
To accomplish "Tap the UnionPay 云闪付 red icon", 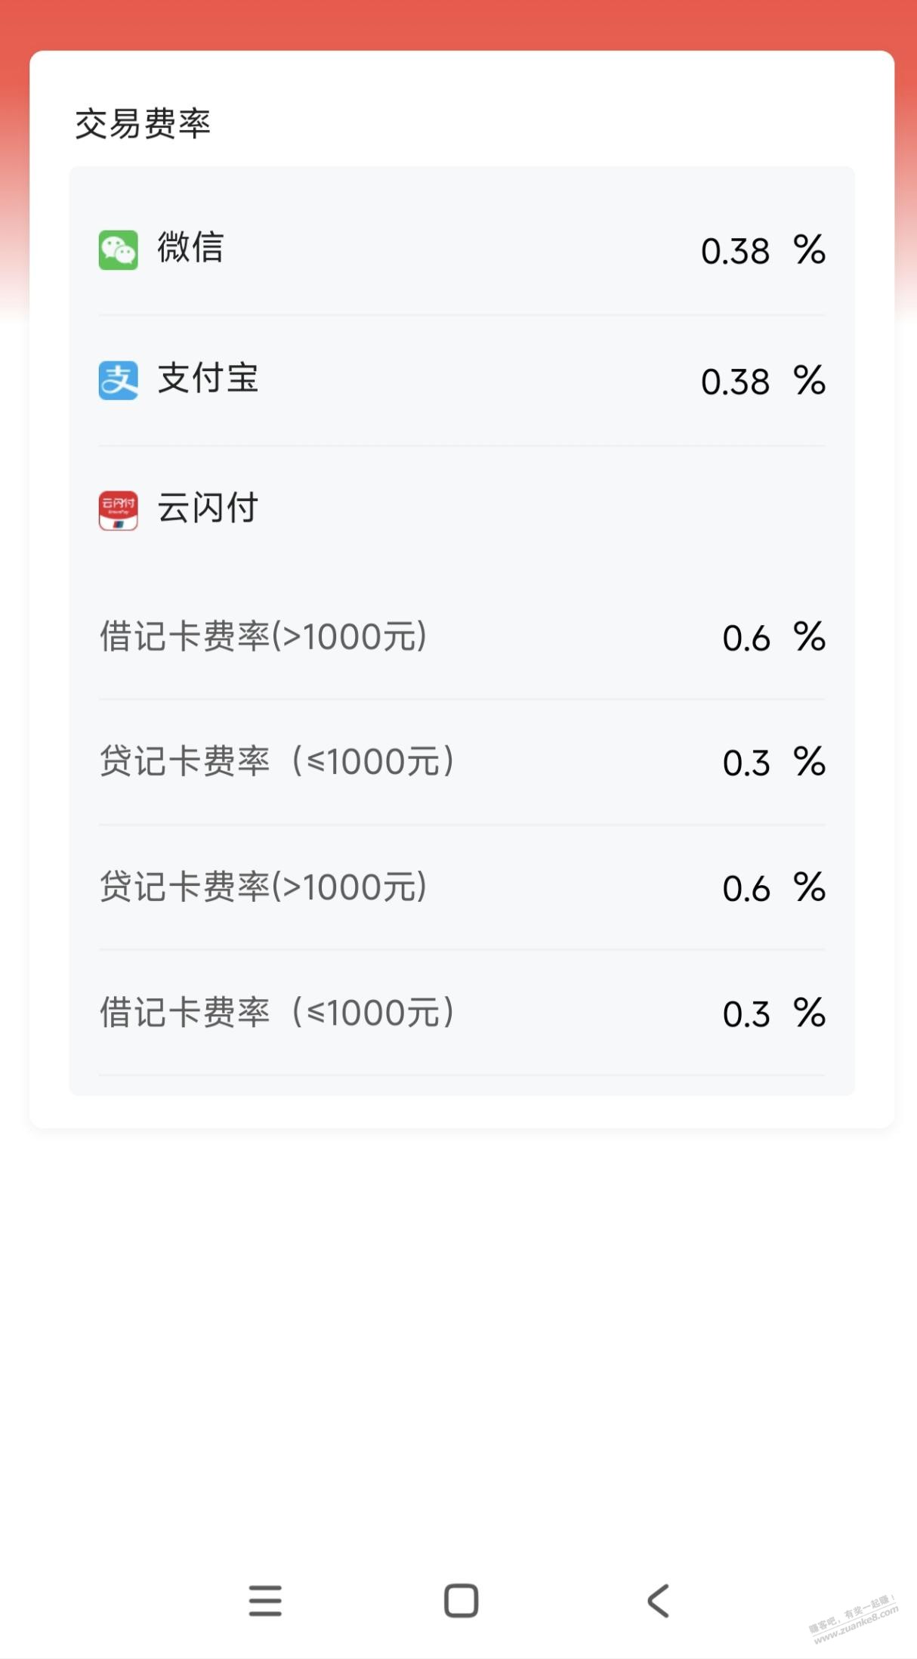I will click(118, 510).
